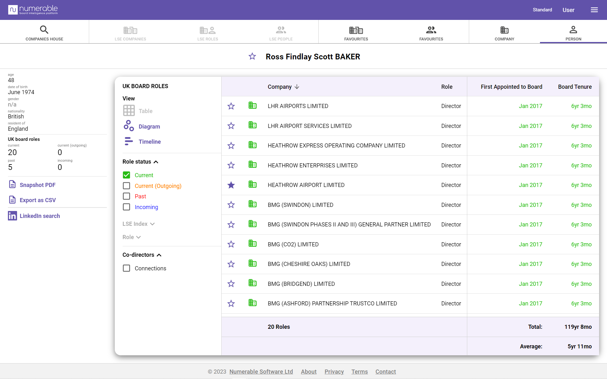Screen dimensions: 607x379
Task: Select the Table view grid icon
Action: point(129,111)
